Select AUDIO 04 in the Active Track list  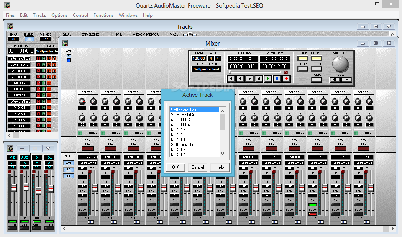tap(180, 125)
